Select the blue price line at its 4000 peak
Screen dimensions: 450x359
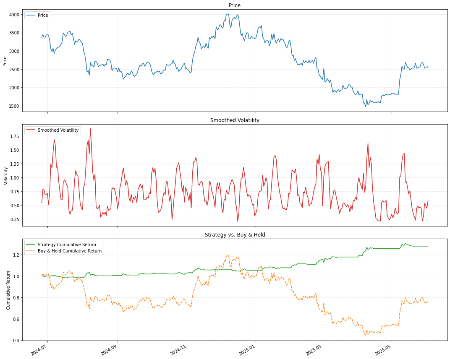(227, 14)
